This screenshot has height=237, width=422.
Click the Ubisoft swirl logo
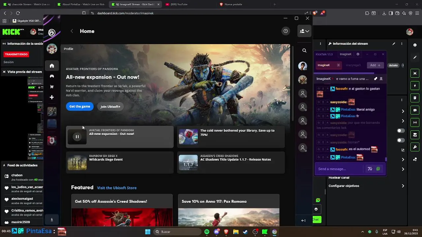click(52, 33)
